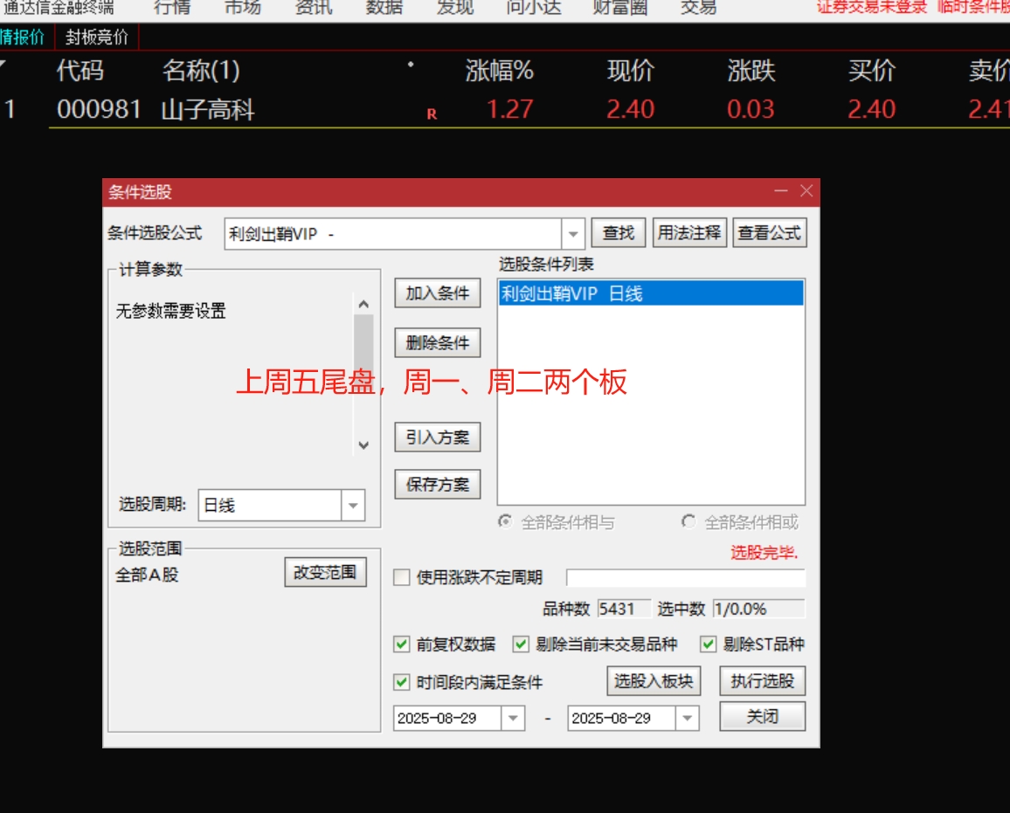Screen dimensions: 1010x813
Task: Sort by 涨幅% column header
Action: point(499,70)
